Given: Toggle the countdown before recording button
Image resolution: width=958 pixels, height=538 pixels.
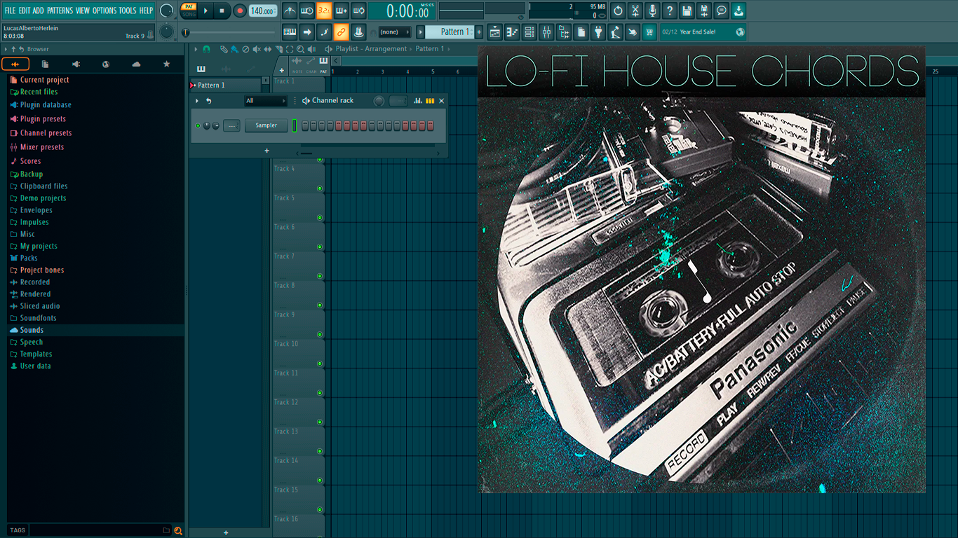Looking at the screenshot, I should pos(324,11).
